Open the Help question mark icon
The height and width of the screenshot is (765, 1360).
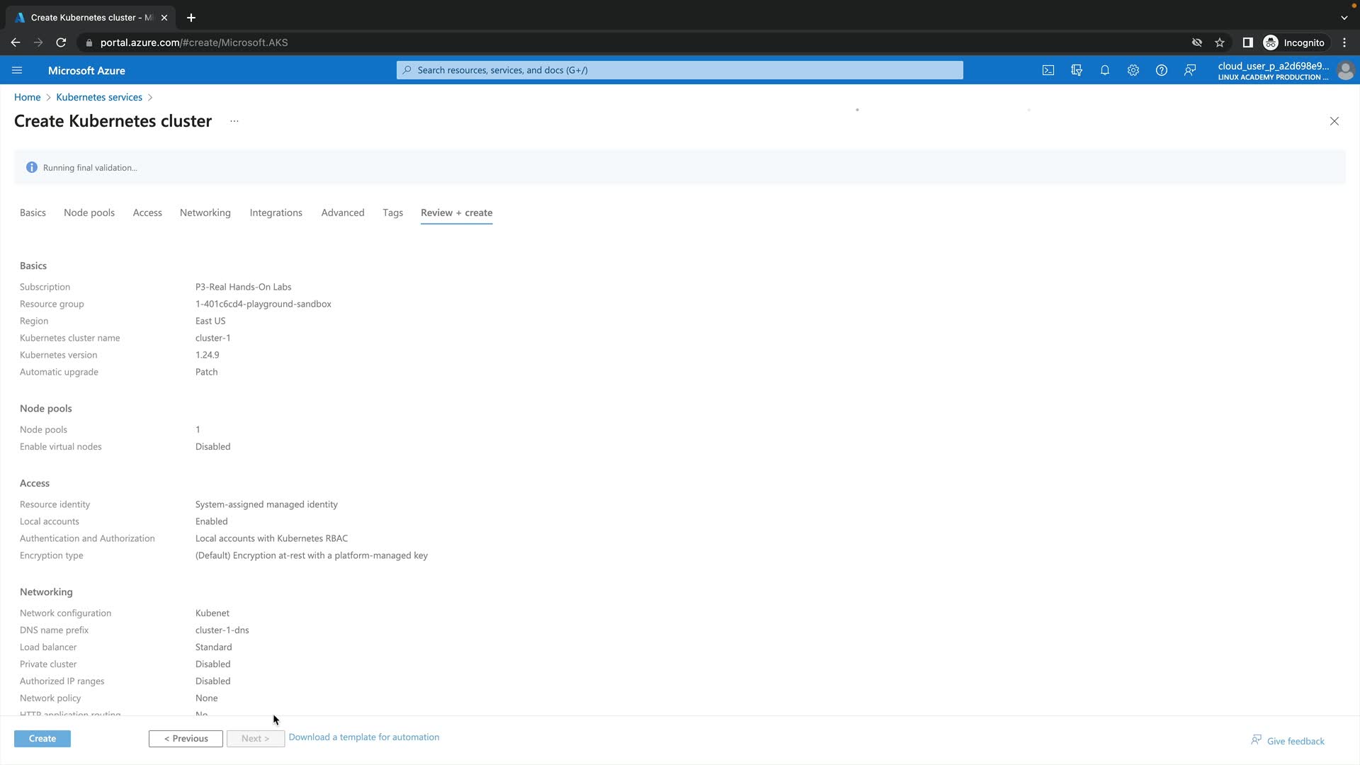pos(1161,70)
